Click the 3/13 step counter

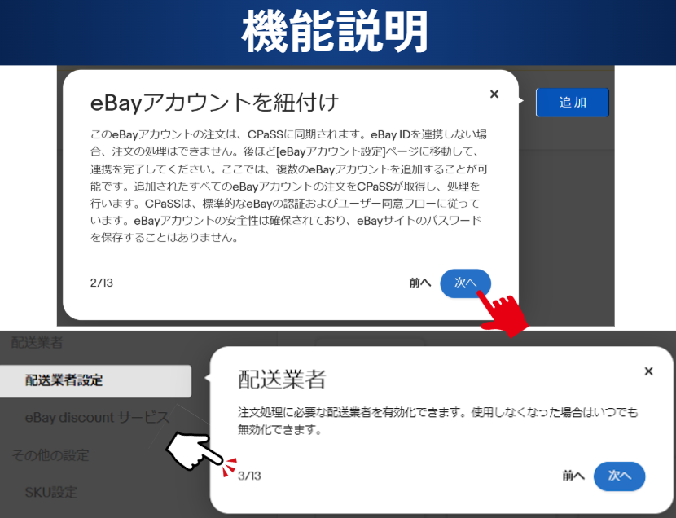click(249, 476)
